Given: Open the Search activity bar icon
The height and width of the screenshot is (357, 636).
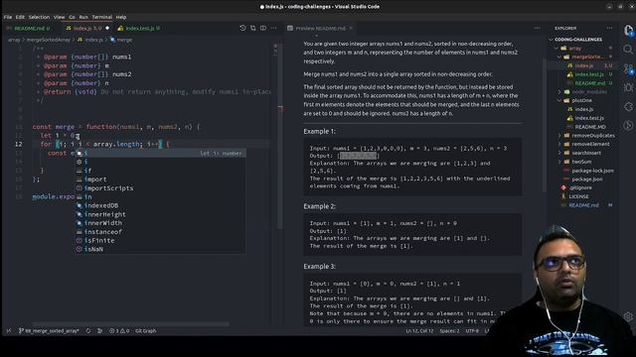Looking at the screenshot, I should point(628,50).
